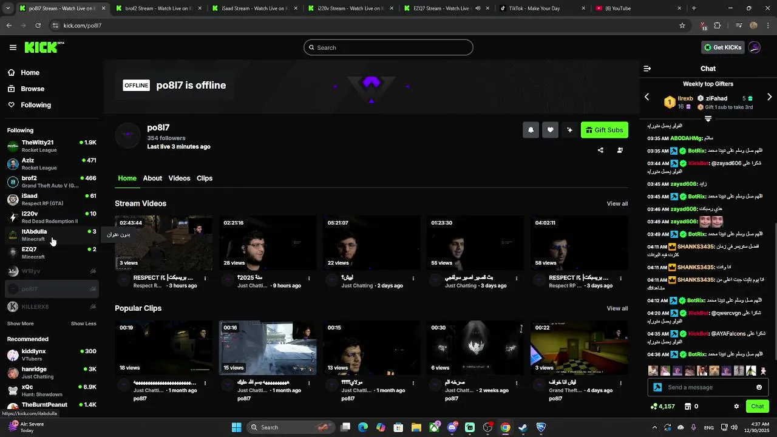Click the share icon under Gift Subs

600,150
